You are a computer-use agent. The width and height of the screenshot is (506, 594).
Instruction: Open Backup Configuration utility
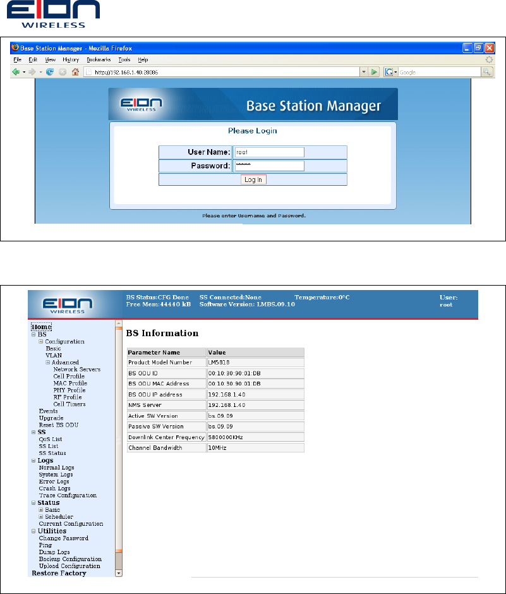[70, 559]
